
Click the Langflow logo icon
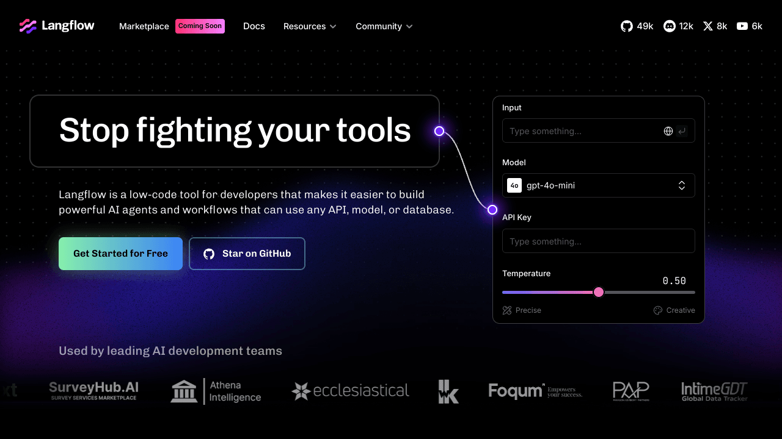28,26
